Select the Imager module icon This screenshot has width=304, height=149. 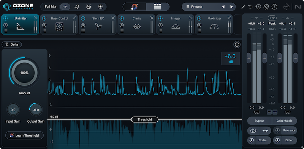tap(176, 27)
